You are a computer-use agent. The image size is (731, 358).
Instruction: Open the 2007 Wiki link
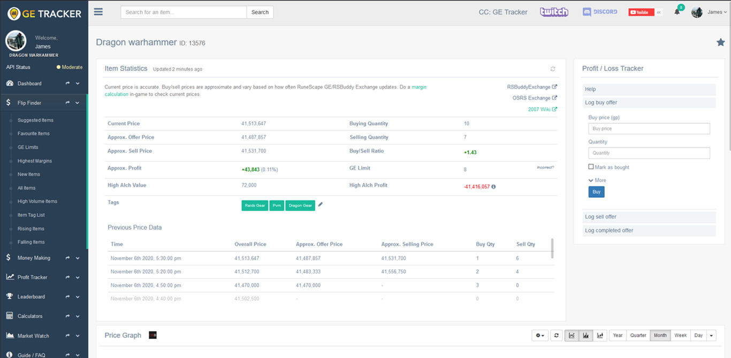(x=542, y=110)
